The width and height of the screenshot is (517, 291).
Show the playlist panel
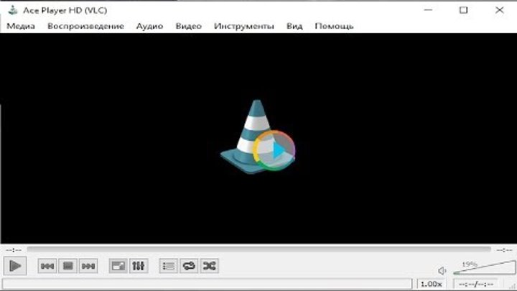pyautogui.click(x=168, y=266)
